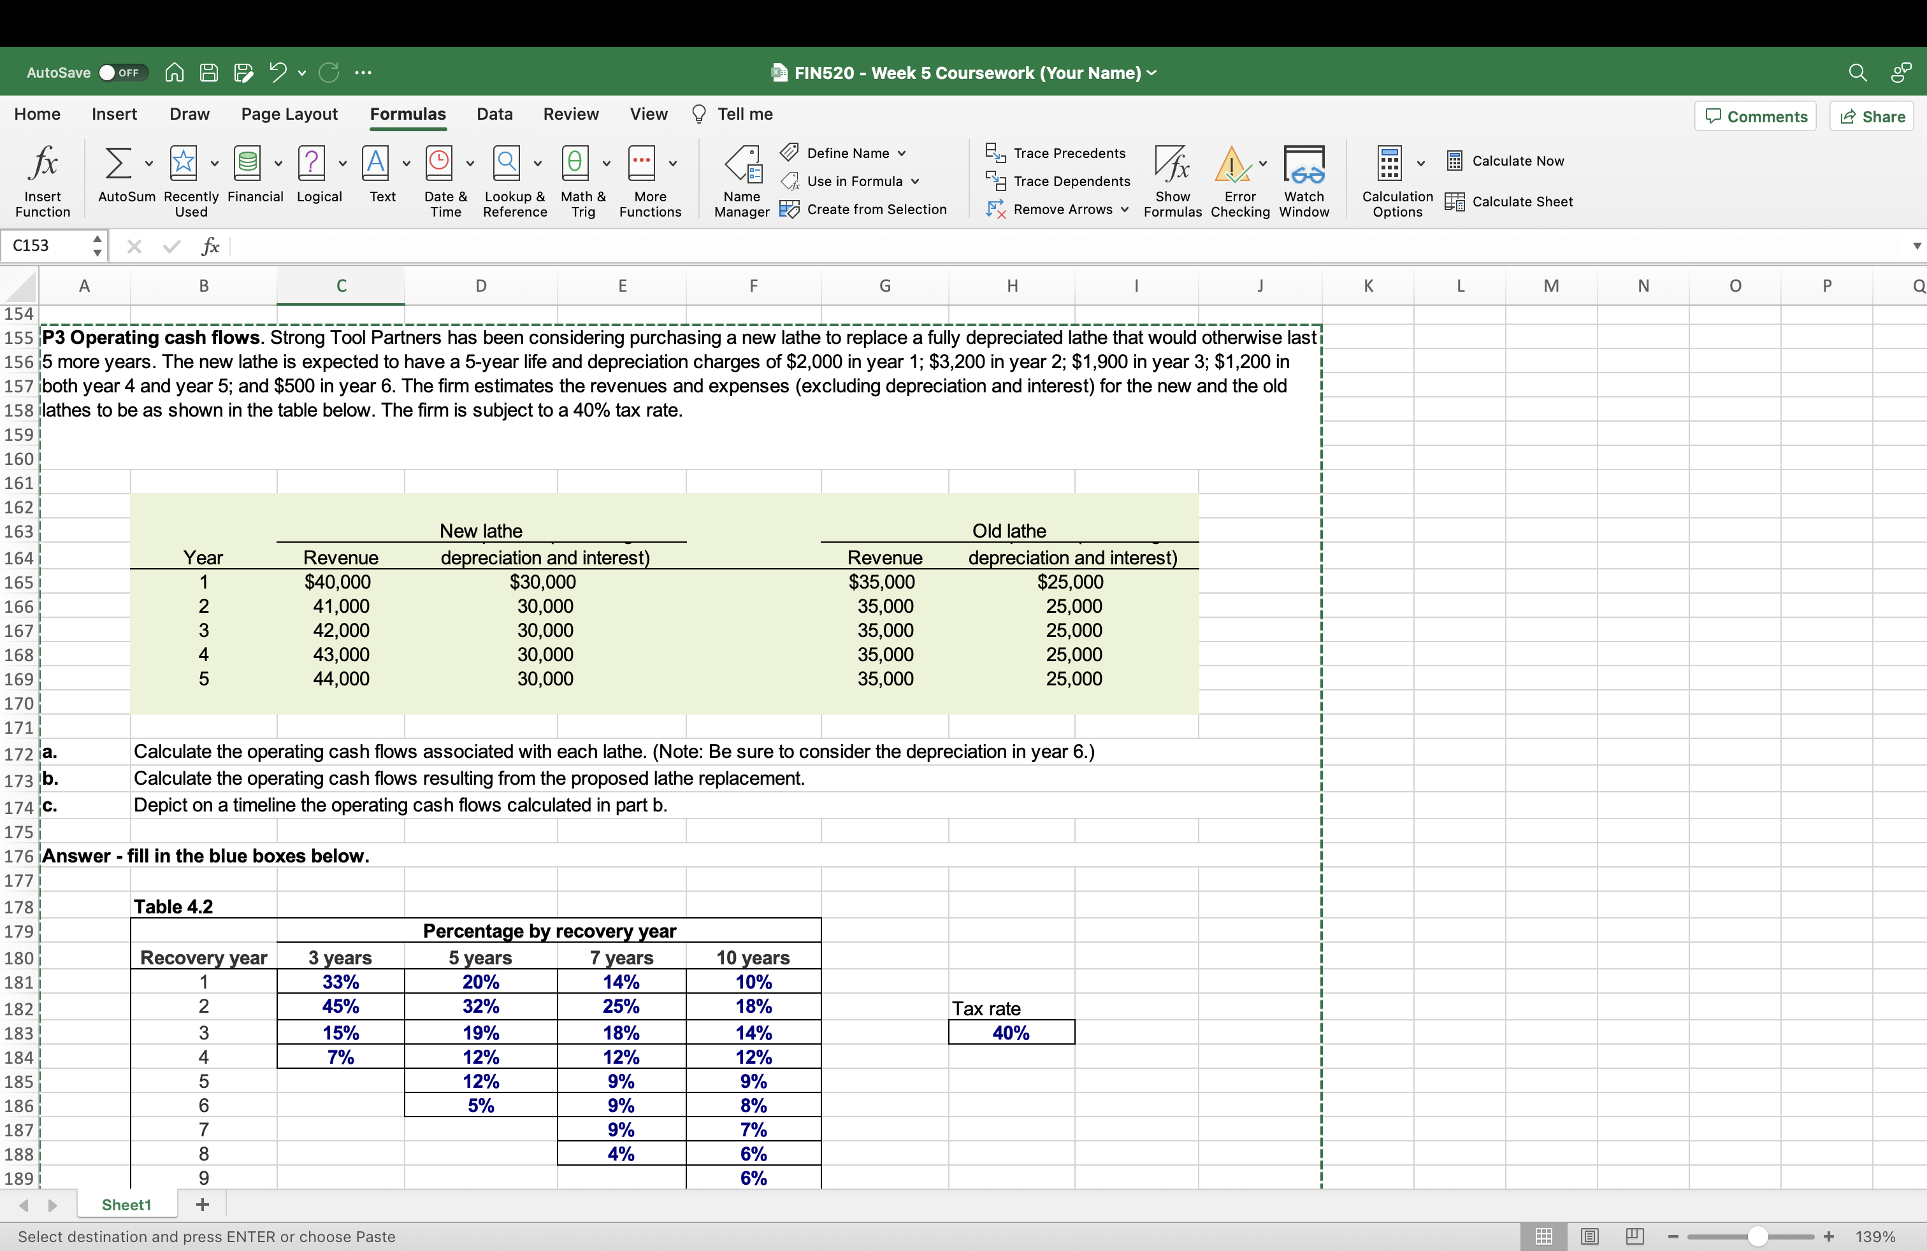
Task: Expand the AutoSum dropdown arrow
Action: [x=149, y=164]
